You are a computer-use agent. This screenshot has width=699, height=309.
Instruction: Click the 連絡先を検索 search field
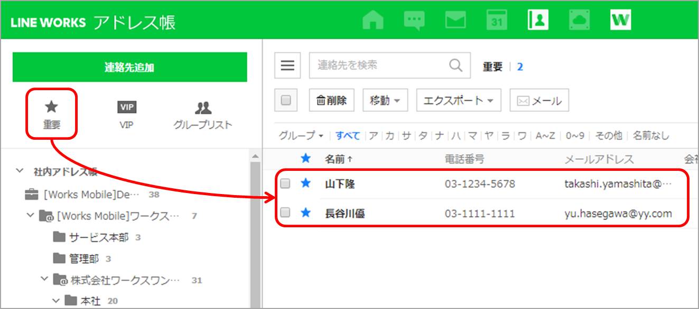pos(378,65)
